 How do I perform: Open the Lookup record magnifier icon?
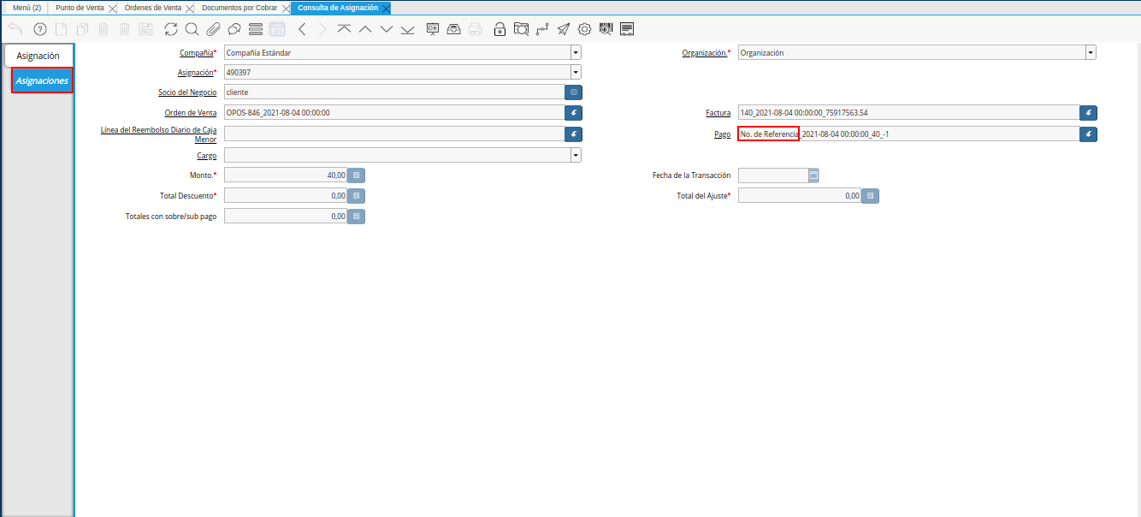pyautogui.click(x=192, y=29)
